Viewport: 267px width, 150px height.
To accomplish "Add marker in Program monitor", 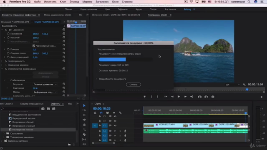I will (x=145, y=97).
